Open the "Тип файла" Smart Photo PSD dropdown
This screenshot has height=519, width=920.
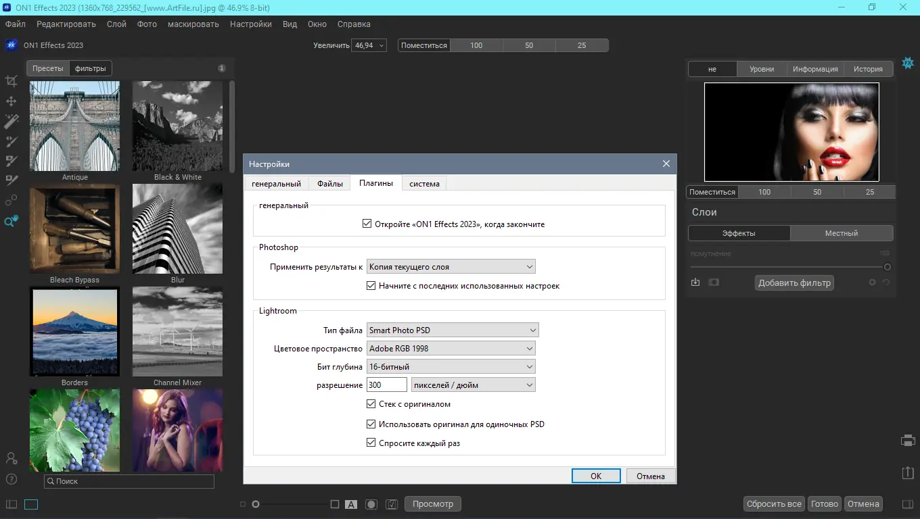tap(452, 330)
